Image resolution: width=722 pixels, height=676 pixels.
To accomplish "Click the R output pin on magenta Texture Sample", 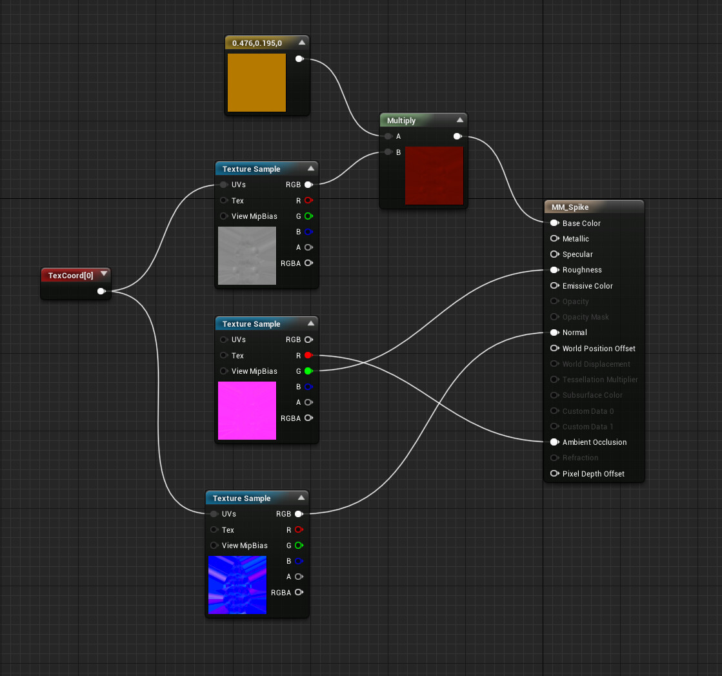I will (x=308, y=355).
